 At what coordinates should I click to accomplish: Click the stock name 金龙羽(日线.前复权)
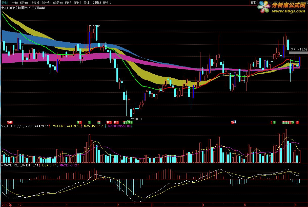[x=14, y=8]
